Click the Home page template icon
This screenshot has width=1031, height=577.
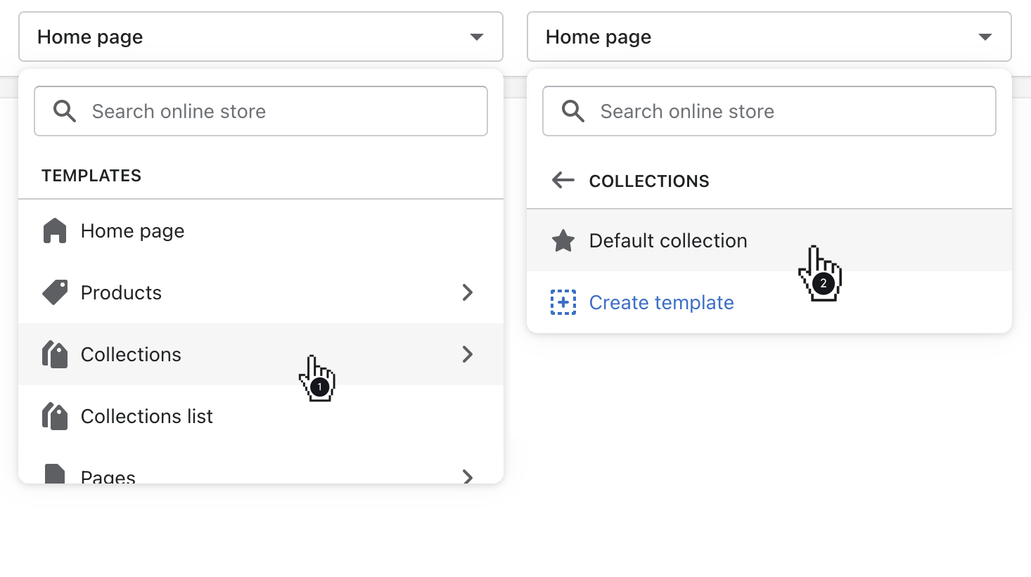pos(55,231)
